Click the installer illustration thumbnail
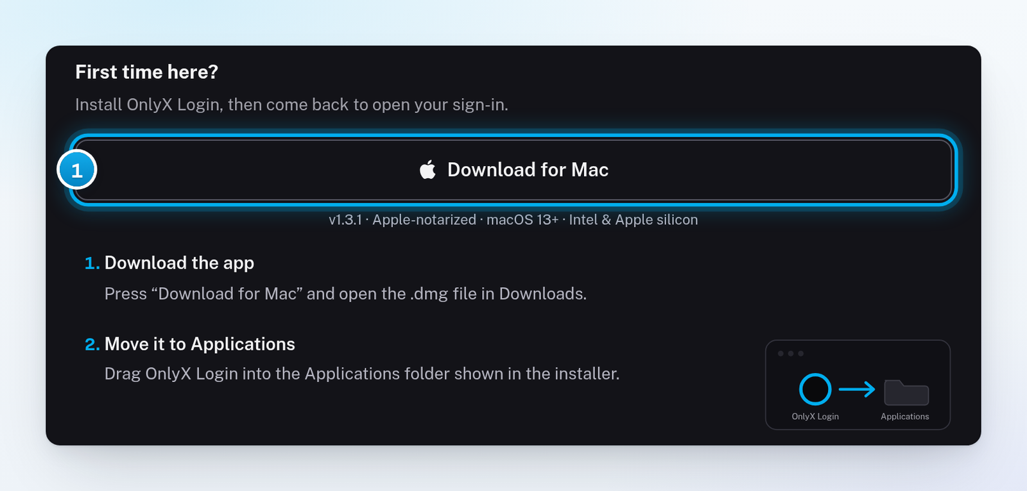Viewport: 1027px width, 491px height. 858,385
